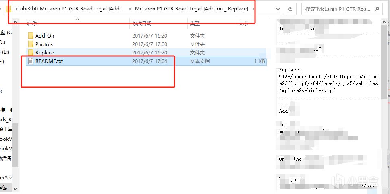Sort files by the 大小 column header

(243, 24)
